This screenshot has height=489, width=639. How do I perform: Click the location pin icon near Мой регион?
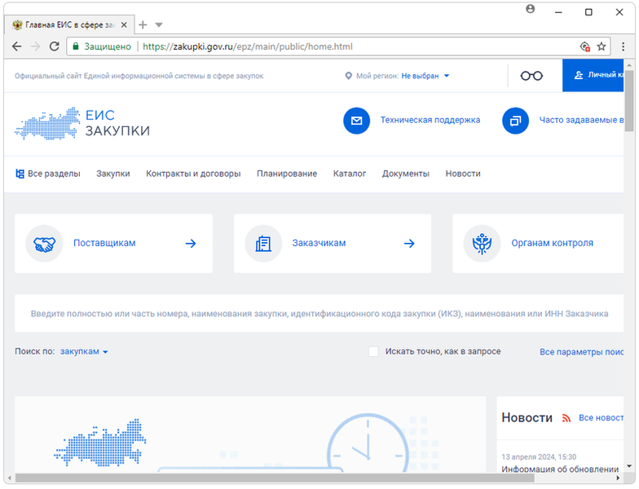point(349,76)
